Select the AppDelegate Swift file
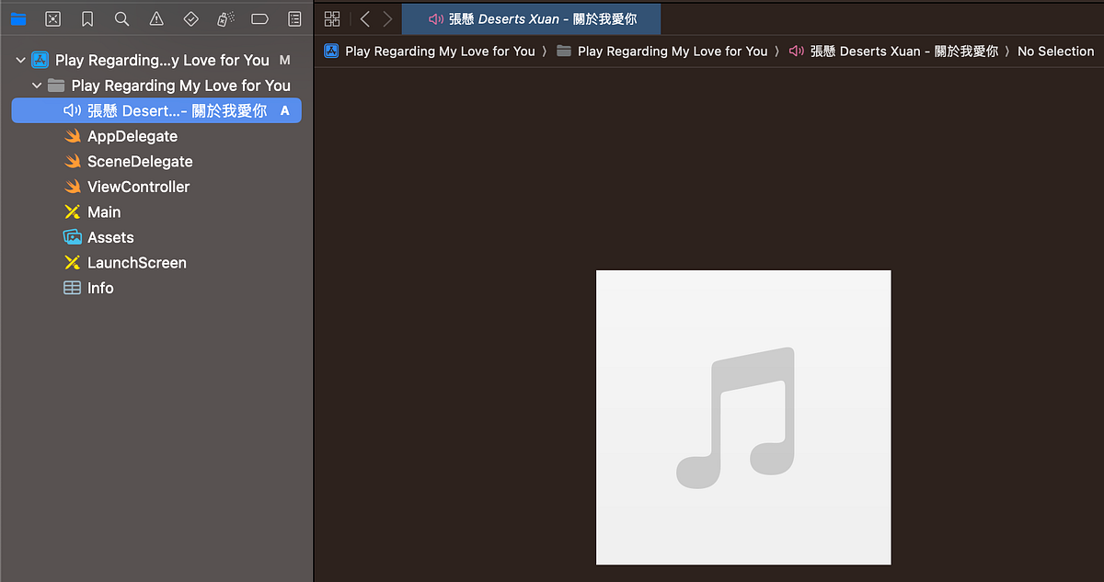1104x582 pixels. pos(133,136)
